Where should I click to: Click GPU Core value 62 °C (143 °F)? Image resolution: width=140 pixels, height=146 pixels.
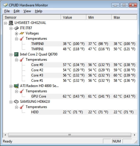click(74, 96)
